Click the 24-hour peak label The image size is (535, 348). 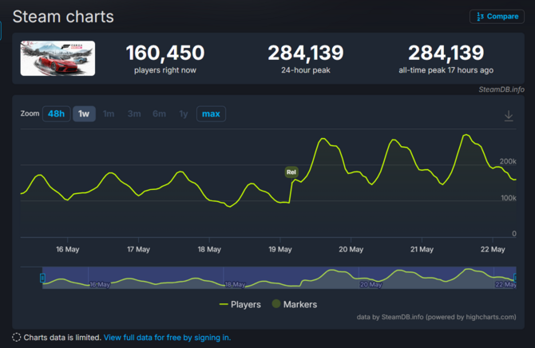pos(306,70)
